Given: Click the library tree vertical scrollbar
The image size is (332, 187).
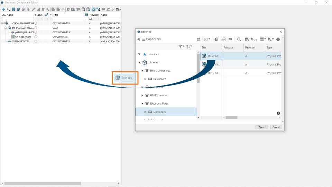Looking at the screenshot, I should click(198, 68).
